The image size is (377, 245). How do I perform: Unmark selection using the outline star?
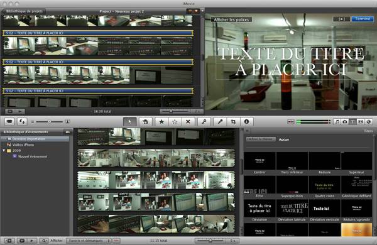point(175,122)
